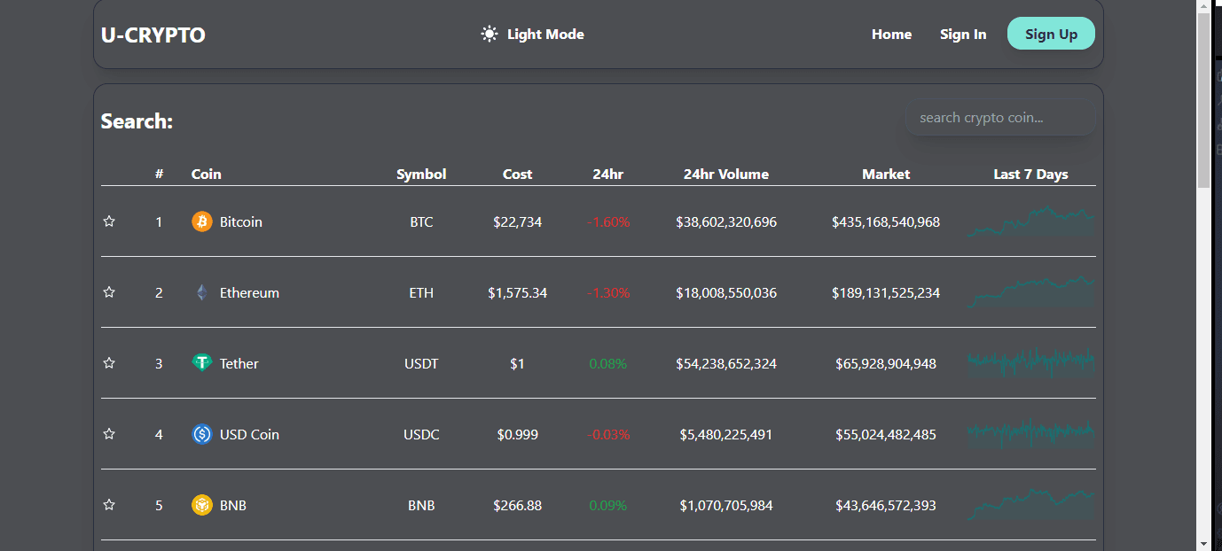This screenshot has height=551, width=1222.
Task: Click the BTC symbol cell
Action: coord(421,221)
